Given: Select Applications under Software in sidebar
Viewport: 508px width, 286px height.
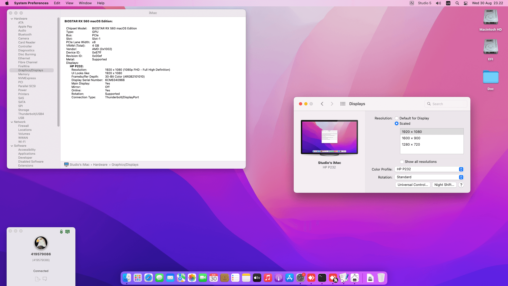Looking at the screenshot, I should point(27,154).
